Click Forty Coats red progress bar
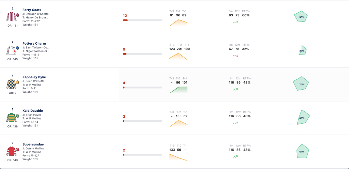Screen dimensions: 349x169 [142, 20]
